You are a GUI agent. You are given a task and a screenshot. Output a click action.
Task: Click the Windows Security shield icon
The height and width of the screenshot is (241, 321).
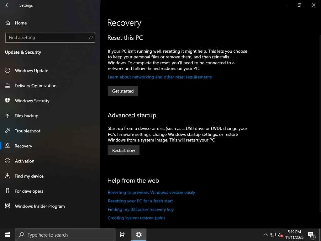tap(8, 100)
